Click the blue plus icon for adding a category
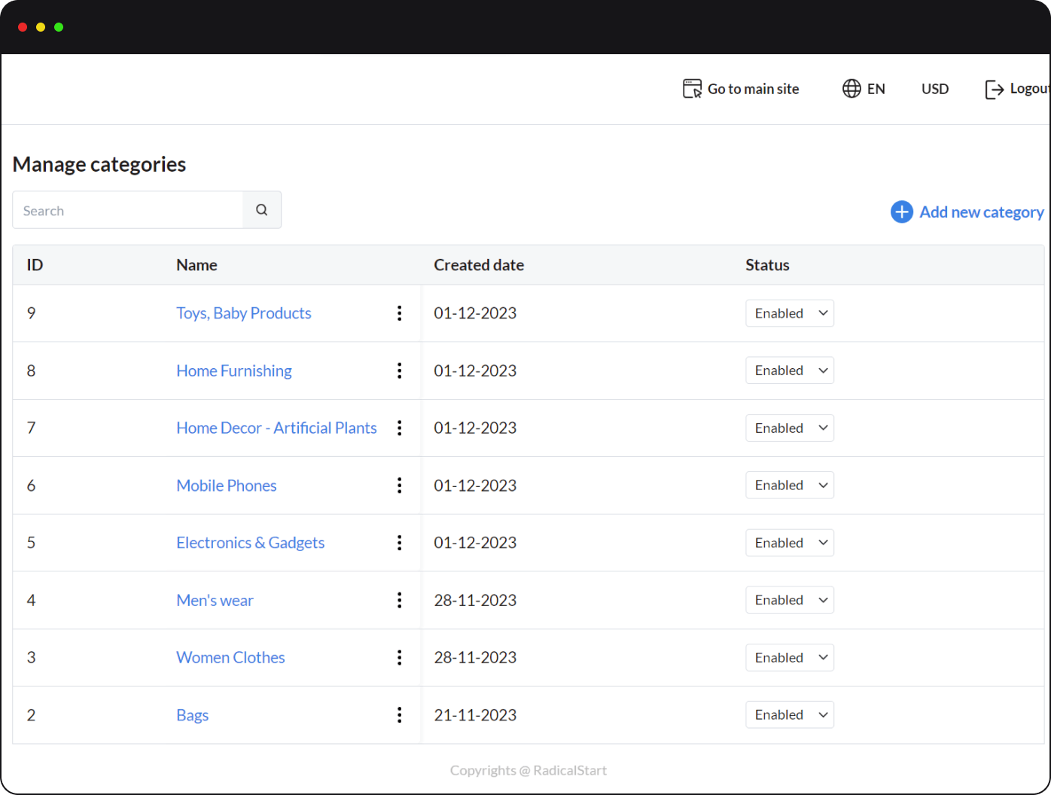 (x=901, y=212)
